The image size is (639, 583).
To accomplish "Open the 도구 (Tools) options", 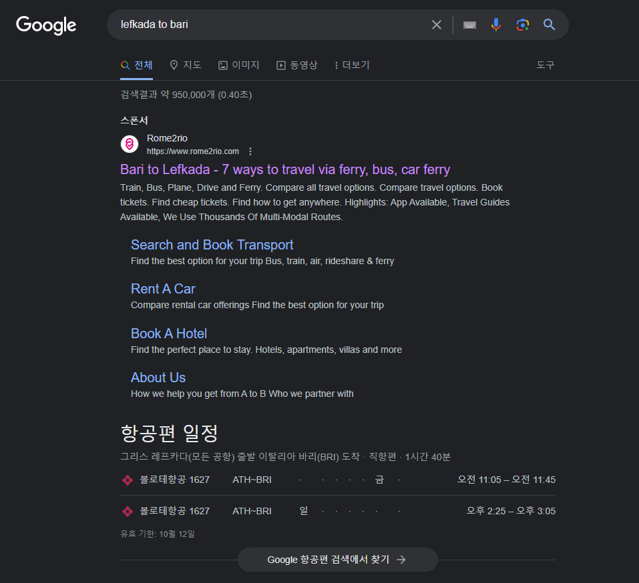I will [546, 65].
